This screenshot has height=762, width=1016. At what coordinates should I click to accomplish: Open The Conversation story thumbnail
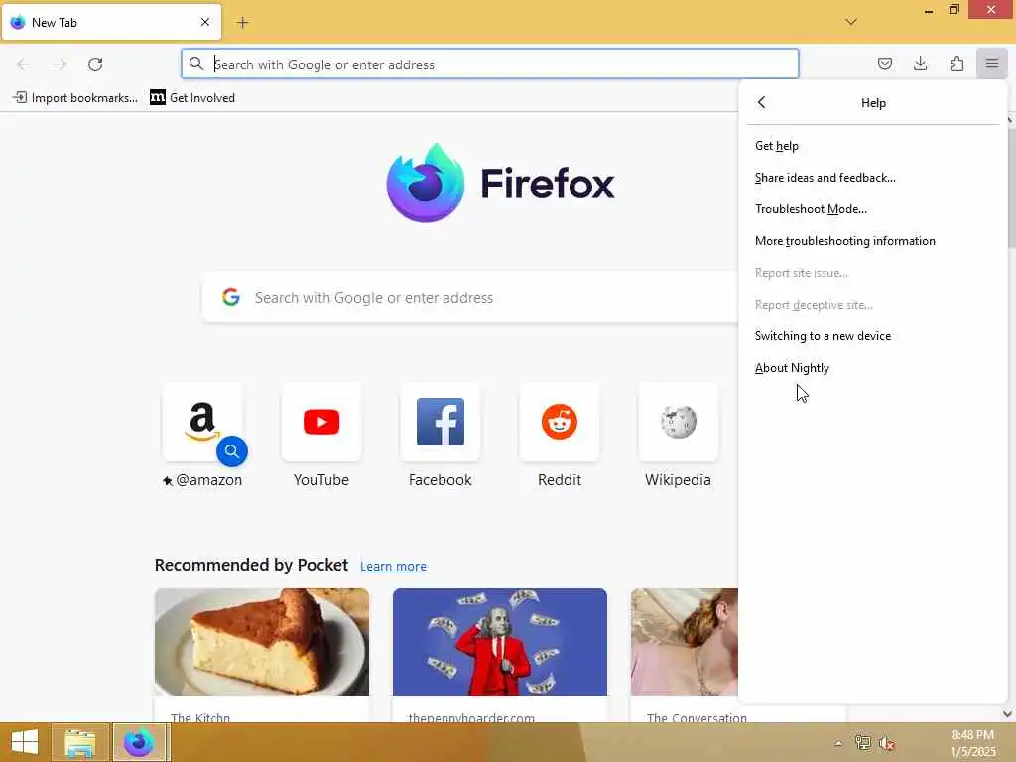pyautogui.click(x=685, y=642)
